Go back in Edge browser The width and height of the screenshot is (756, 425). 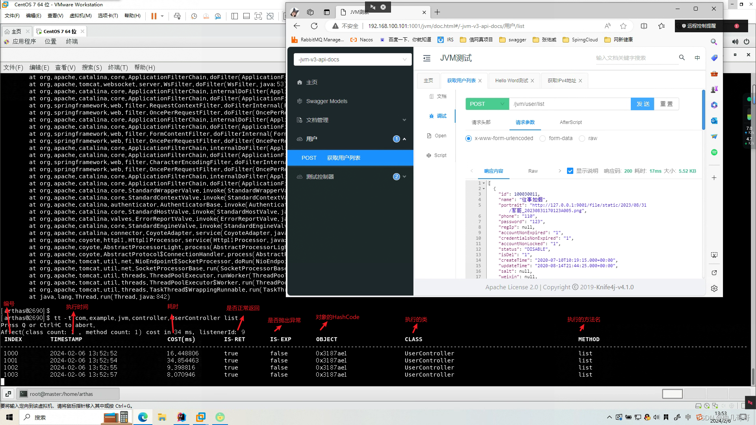pyautogui.click(x=297, y=26)
